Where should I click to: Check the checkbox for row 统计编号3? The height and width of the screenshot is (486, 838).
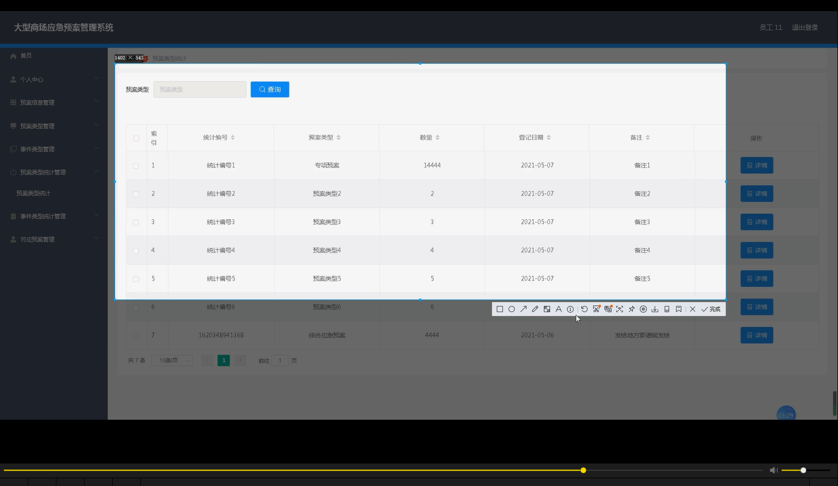point(136,223)
